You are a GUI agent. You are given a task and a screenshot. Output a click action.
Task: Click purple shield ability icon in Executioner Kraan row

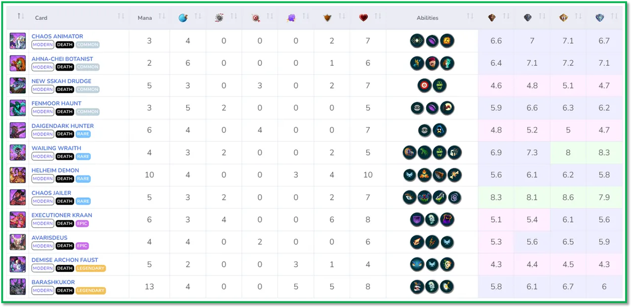(x=417, y=220)
